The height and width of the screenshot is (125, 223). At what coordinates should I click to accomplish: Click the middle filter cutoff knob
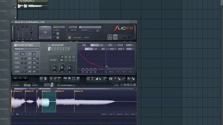tap(62, 68)
